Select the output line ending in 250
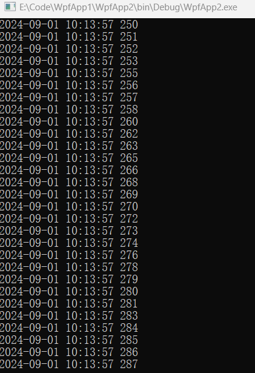Screen dimensions: 255x373 pos(69,24)
